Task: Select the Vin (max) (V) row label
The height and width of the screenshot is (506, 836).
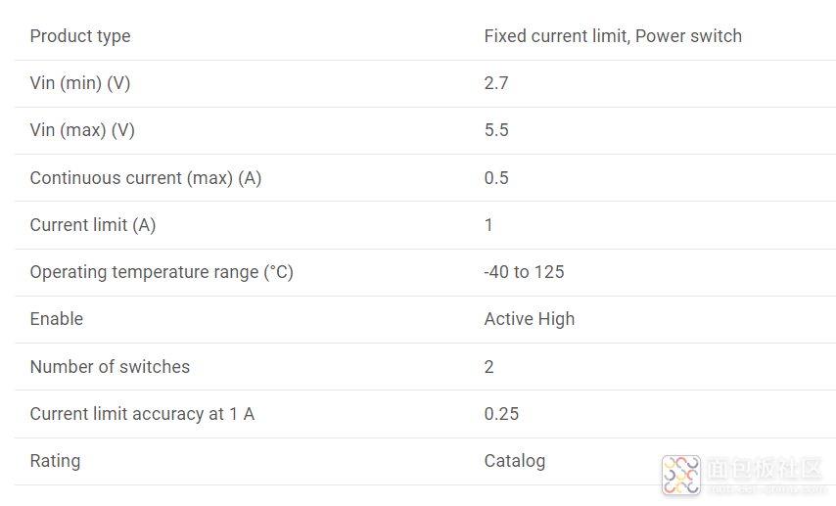Action: [82, 130]
